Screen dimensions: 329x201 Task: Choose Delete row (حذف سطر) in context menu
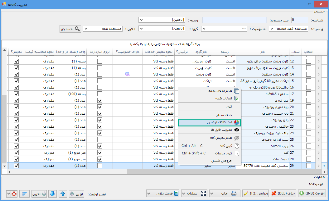coord(209,115)
